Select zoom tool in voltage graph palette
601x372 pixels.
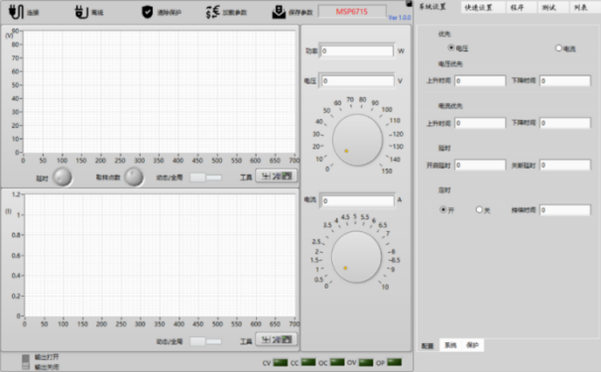pyautogui.click(x=277, y=176)
